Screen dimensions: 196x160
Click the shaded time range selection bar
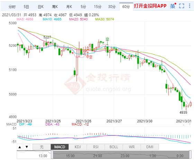click(121, 154)
